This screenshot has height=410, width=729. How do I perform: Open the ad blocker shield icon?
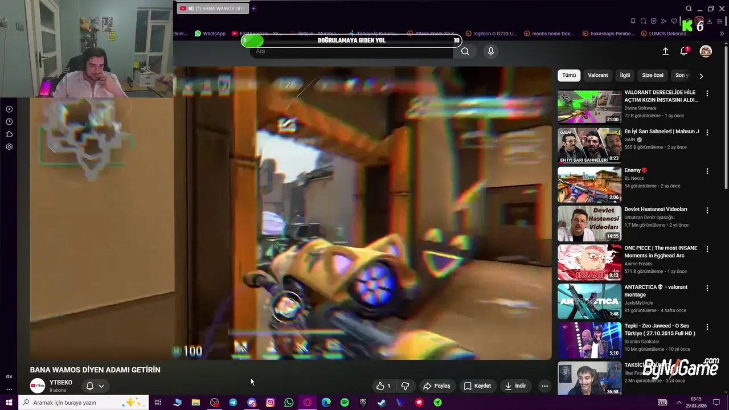(x=653, y=21)
